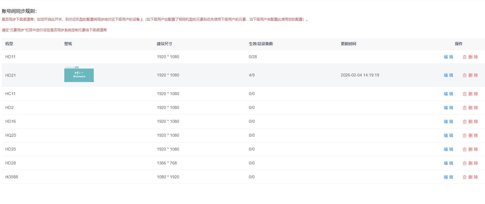The image size is (485, 204).
Task: Select the HD11 model name cell
Action: (x=10, y=57)
